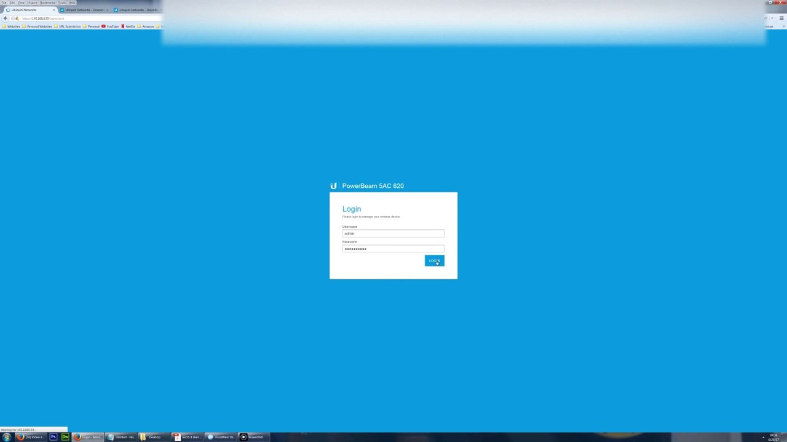Launch Dreamweaver from the taskbar

[x=65, y=437]
